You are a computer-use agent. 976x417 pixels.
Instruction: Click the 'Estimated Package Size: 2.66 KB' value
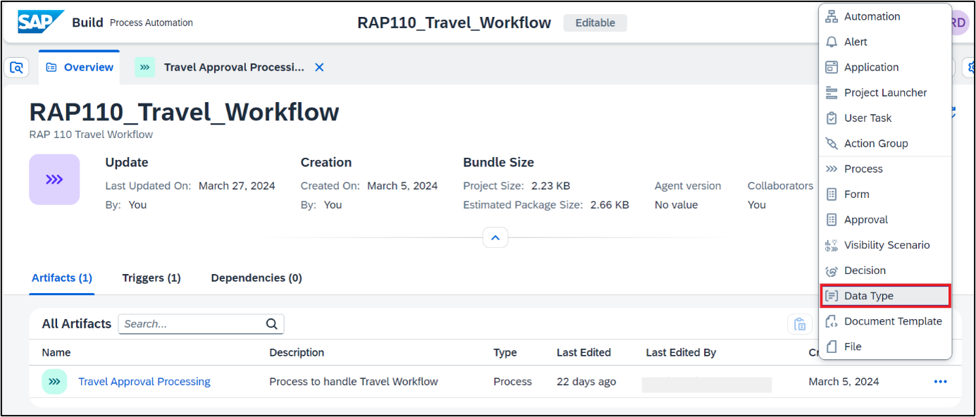546,205
